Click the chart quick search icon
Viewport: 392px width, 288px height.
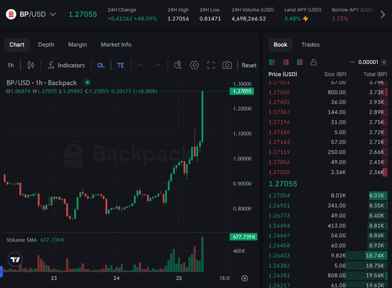tap(178, 65)
